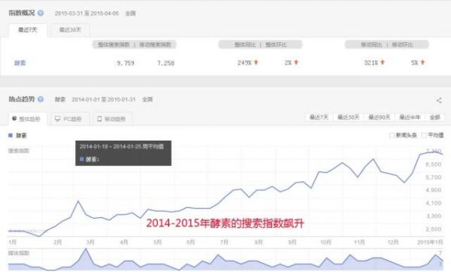Click the red up arrow next to 249%
The width and height of the screenshot is (451, 272).
[256, 62]
